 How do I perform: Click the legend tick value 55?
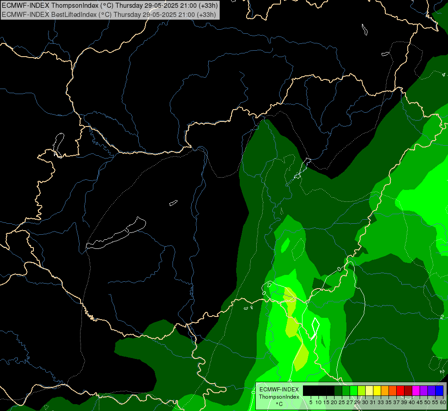pos(435,402)
